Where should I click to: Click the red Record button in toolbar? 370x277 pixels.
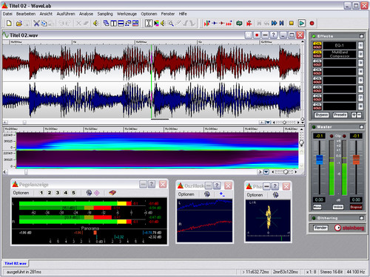[312, 23]
